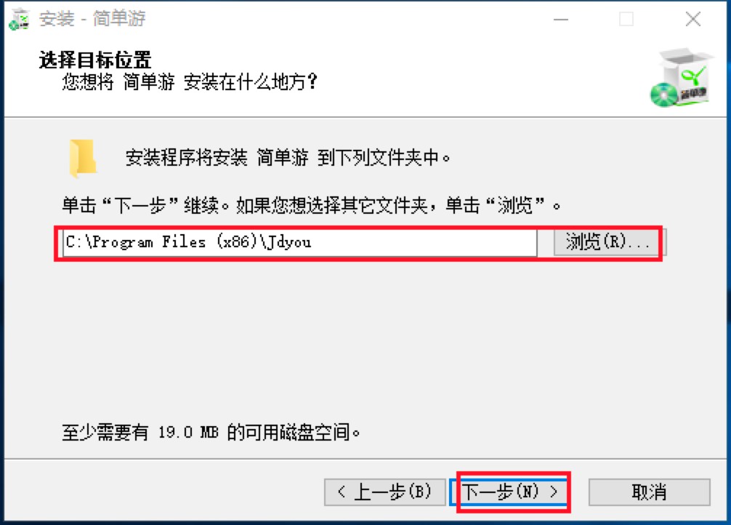Click the 您想将简单游安装在什么地方 subtitle
Screen dimensions: 731x525
click(x=190, y=82)
